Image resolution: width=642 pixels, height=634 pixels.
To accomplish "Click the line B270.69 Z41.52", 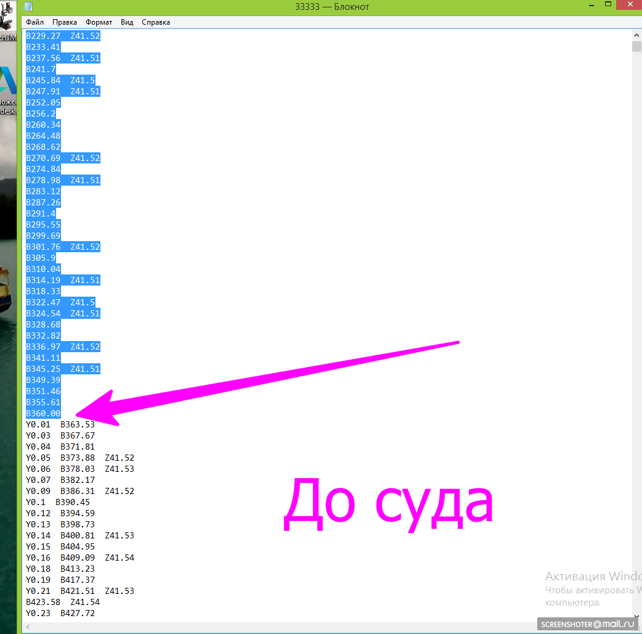I will coord(63,158).
